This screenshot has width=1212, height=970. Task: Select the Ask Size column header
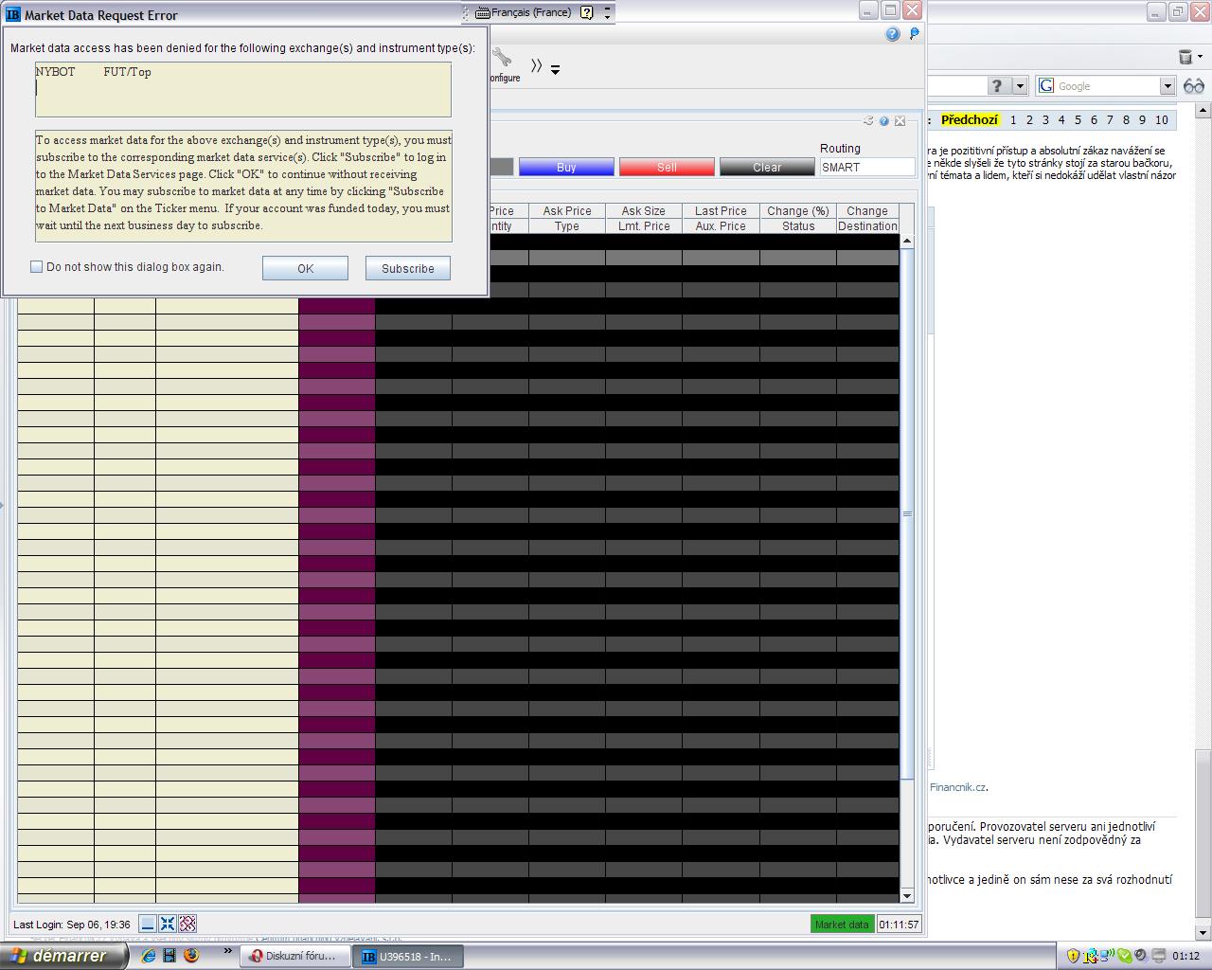[644, 211]
